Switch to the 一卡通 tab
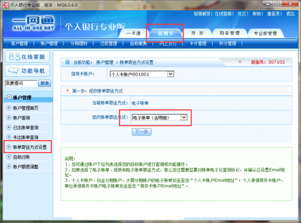The height and width of the screenshot is (223, 301). [x=134, y=34]
